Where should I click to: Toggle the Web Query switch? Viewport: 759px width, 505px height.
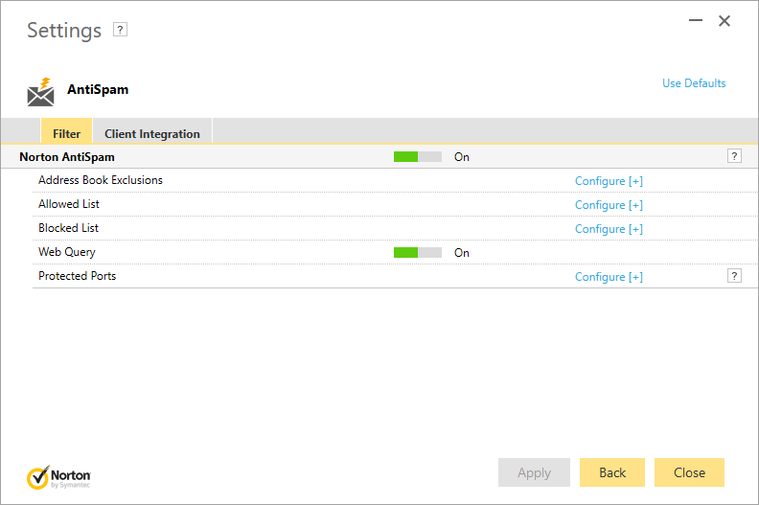tap(418, 253)
